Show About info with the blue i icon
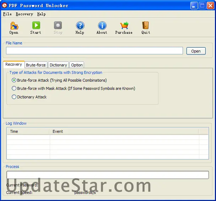216x201 pixels. coord(102,26)
